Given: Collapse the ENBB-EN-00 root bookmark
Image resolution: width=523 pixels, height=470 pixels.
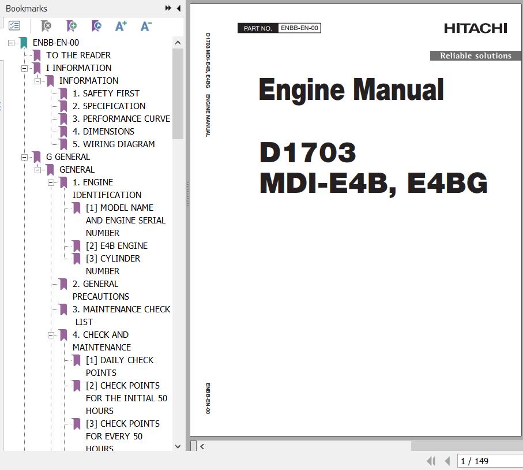Looking at the screenshot, I should tap(12, 43).
